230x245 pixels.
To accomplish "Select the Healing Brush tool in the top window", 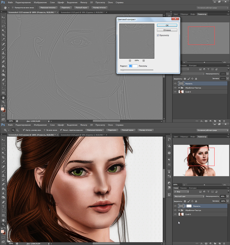I will click(3, 44).
